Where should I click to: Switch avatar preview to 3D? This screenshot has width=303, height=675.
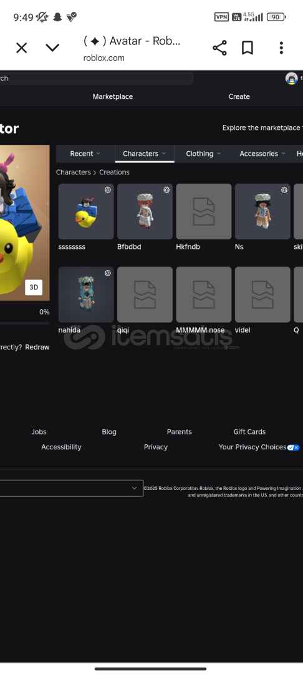click(x=34, y=287)
